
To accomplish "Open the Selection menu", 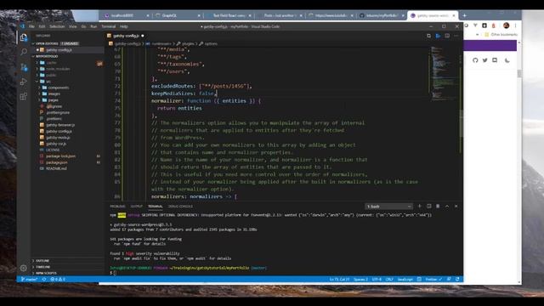I will tap(57, 26).
